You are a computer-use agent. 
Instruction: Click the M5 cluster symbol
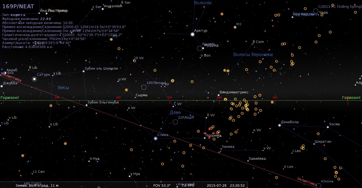[x=111, y=39]
